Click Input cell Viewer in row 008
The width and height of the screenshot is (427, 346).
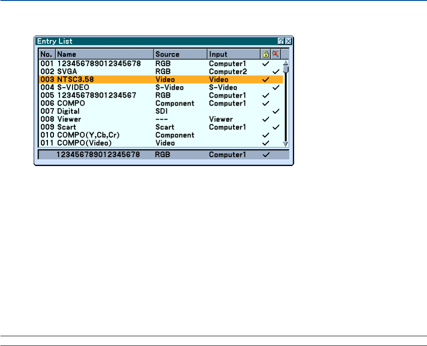pyautogui.click(x=221, y=119)
